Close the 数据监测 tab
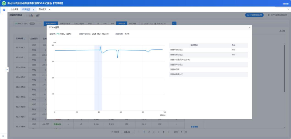Viewport: 291px width, 139px height. coord(33,9)
